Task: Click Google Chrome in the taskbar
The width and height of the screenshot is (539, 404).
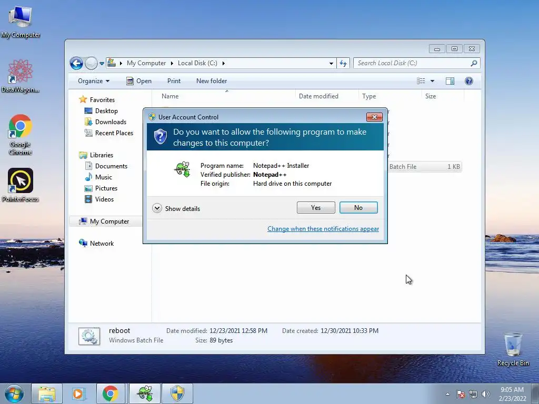Action: coord(111,393)
